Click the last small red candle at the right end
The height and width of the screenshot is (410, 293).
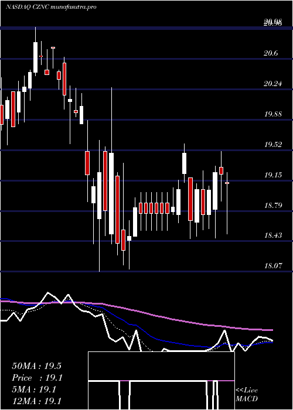coord(227,183)
